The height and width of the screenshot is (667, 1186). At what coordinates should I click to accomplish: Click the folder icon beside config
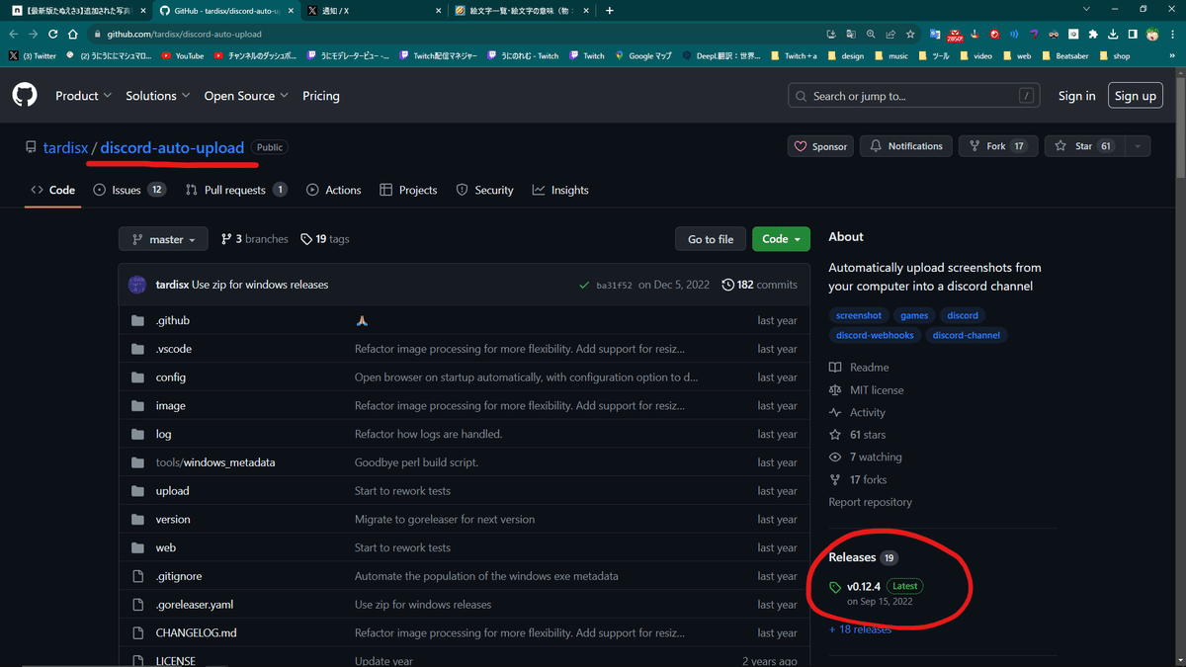[x=137, y=377]
